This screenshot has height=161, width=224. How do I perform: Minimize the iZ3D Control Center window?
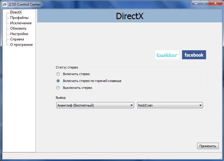point(196,3)
